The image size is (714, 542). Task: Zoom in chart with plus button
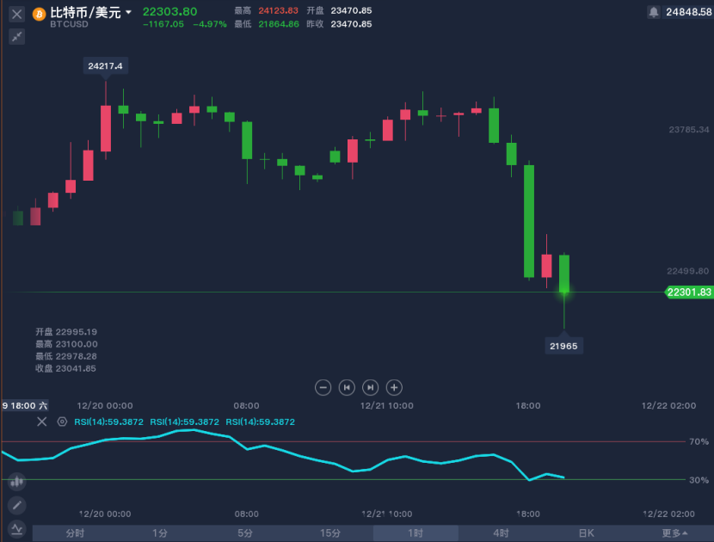394,388
